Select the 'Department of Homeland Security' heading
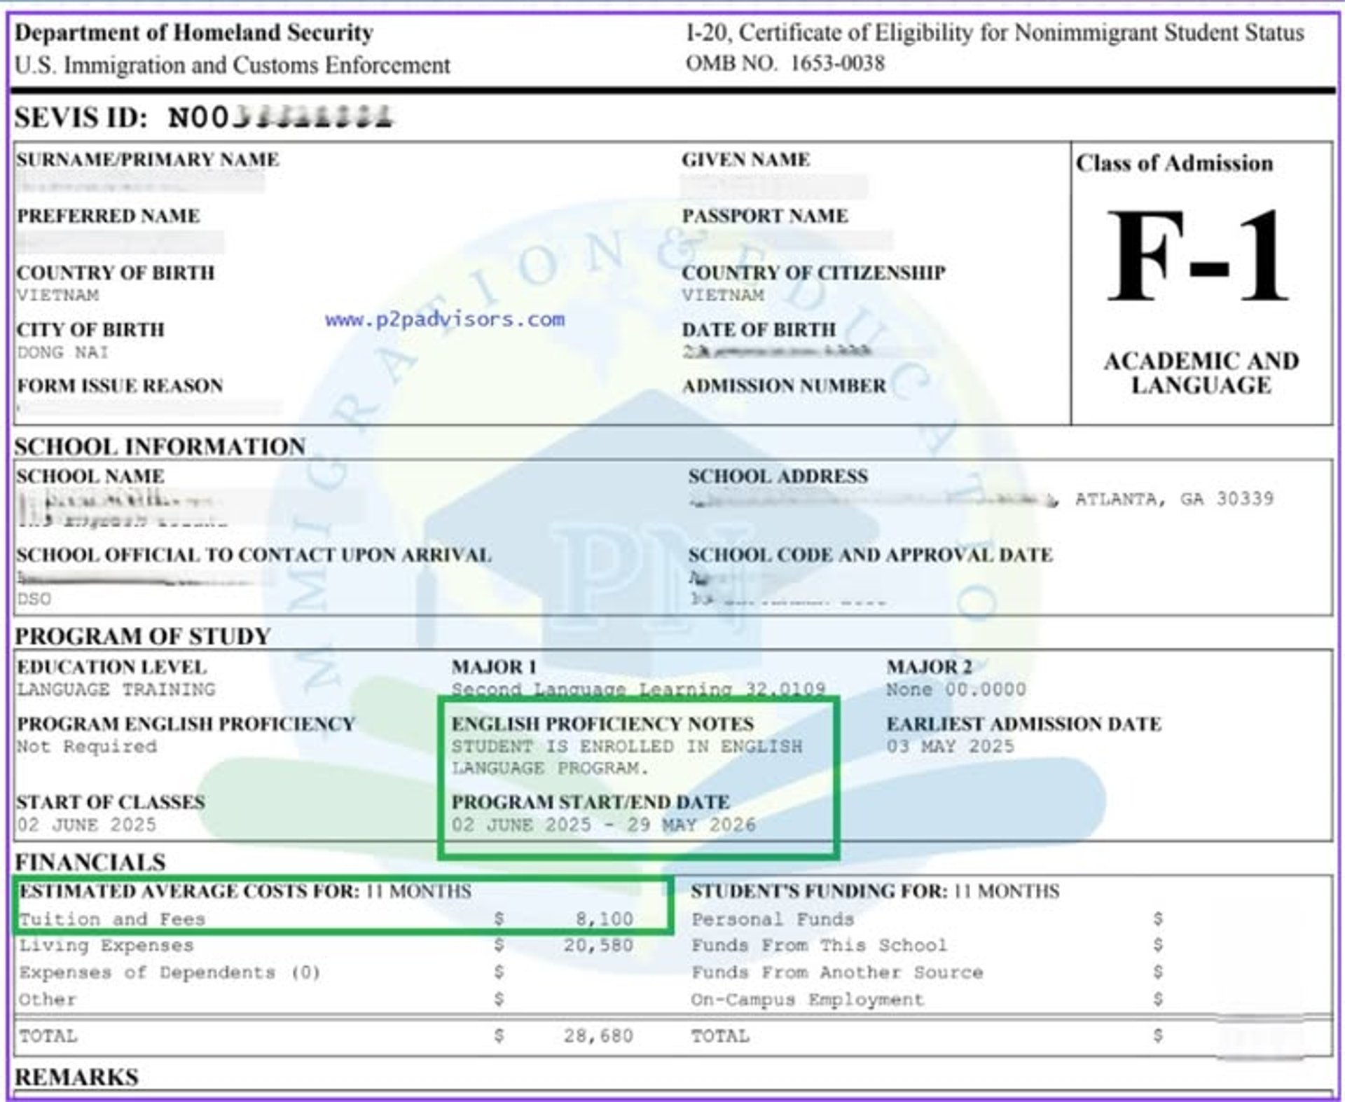The width and height of the screenshot is (1345, 1102). point(194,32)
